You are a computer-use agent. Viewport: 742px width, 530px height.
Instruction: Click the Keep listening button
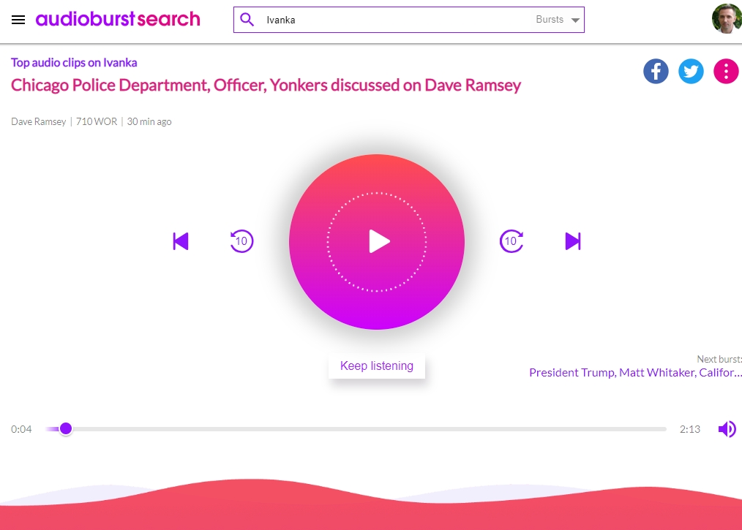tap(377, 366)
